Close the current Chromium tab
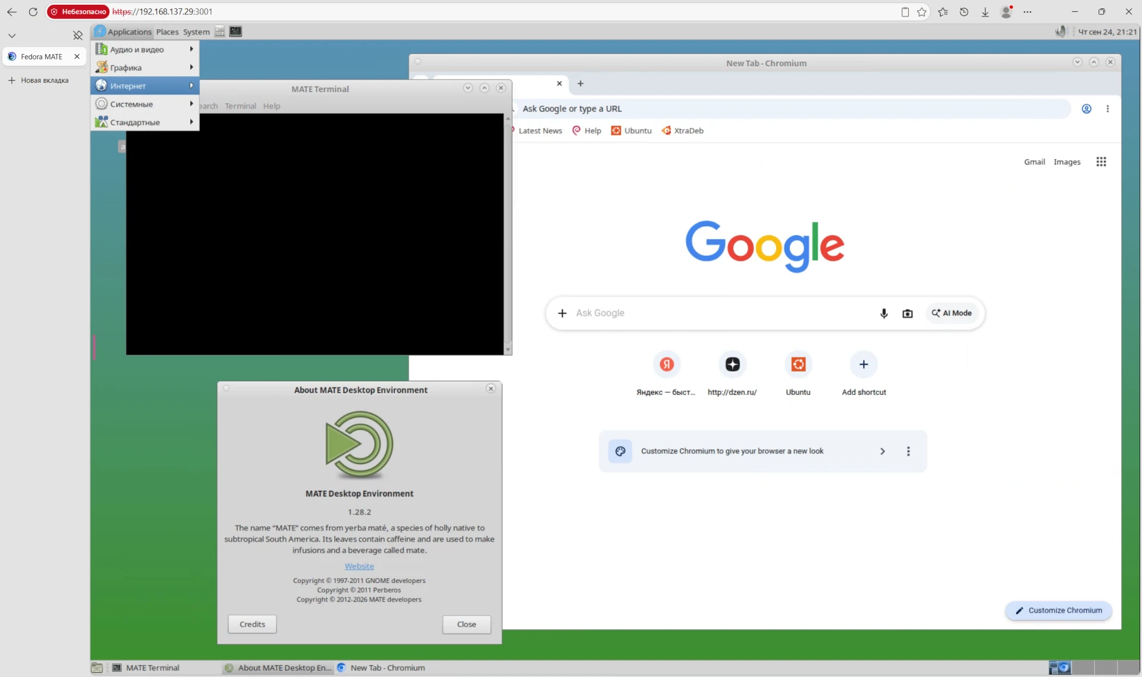 (559, 83)
